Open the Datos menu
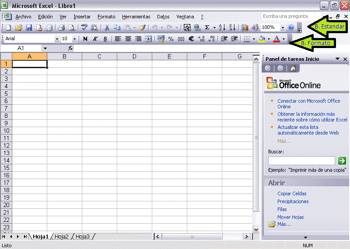The width and height of the screenshot is (350, 249). click(x=163, y=17)
